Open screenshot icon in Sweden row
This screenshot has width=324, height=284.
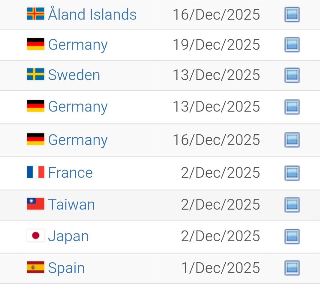(x=292, y=75)
